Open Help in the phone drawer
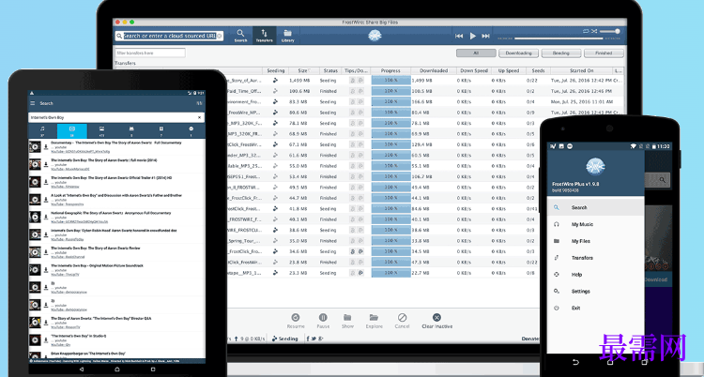 coord(595,274)
